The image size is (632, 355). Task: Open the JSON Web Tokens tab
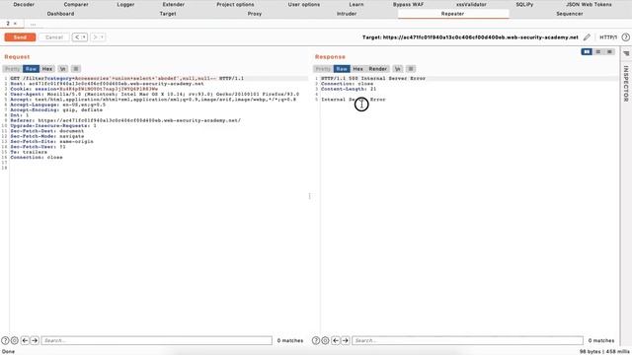point(589,4)
